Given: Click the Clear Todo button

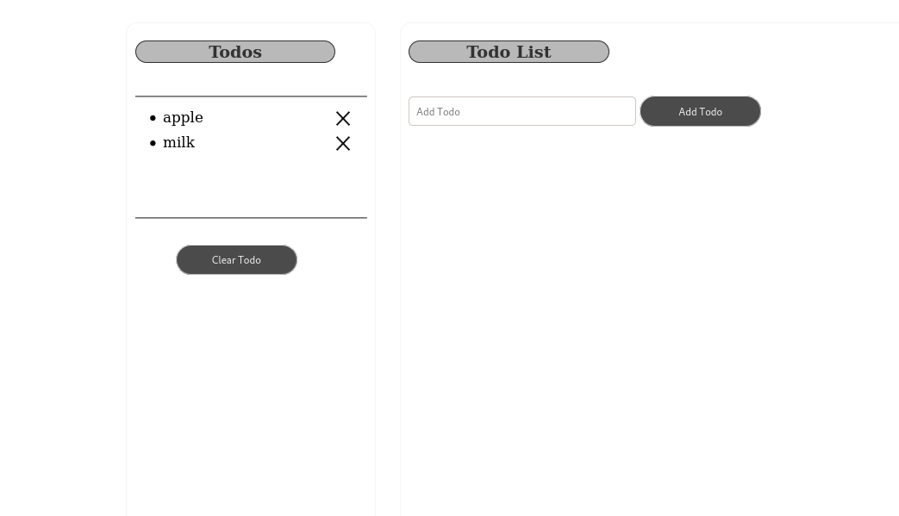Looking at the screenshot, I should 236,259.
